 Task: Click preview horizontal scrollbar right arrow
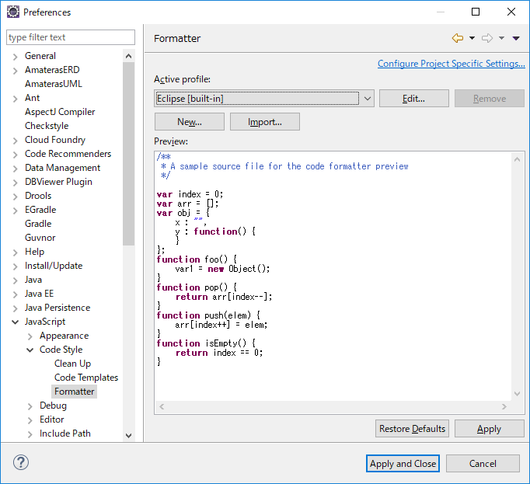(x=504, y=406)
